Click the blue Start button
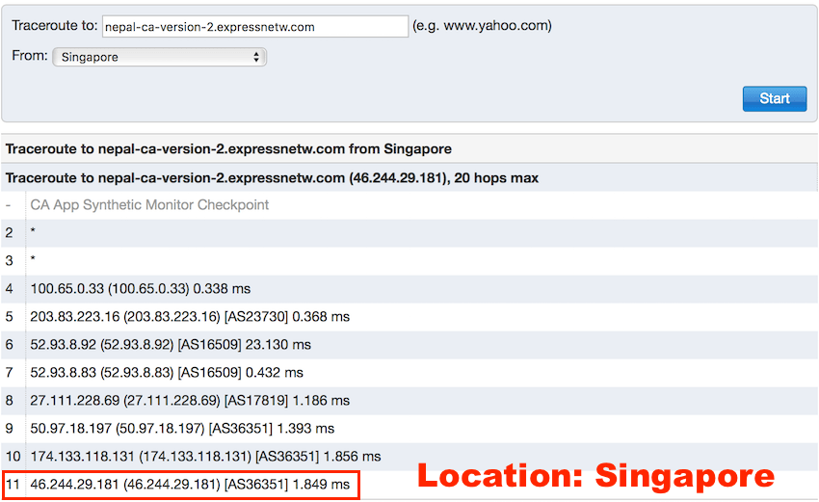This screenshot has width=819, height=502. [x=775, y=98]
